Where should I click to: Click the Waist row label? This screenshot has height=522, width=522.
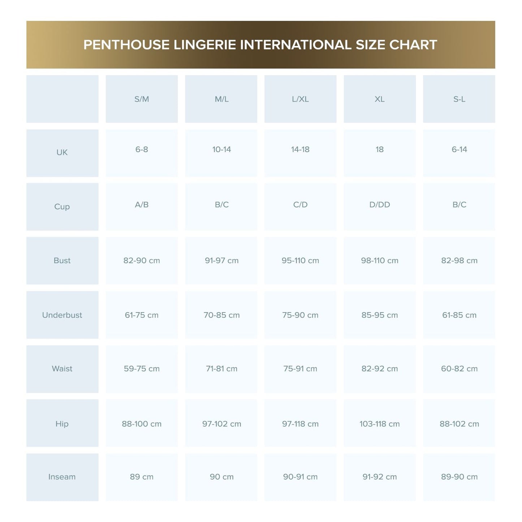62,369
